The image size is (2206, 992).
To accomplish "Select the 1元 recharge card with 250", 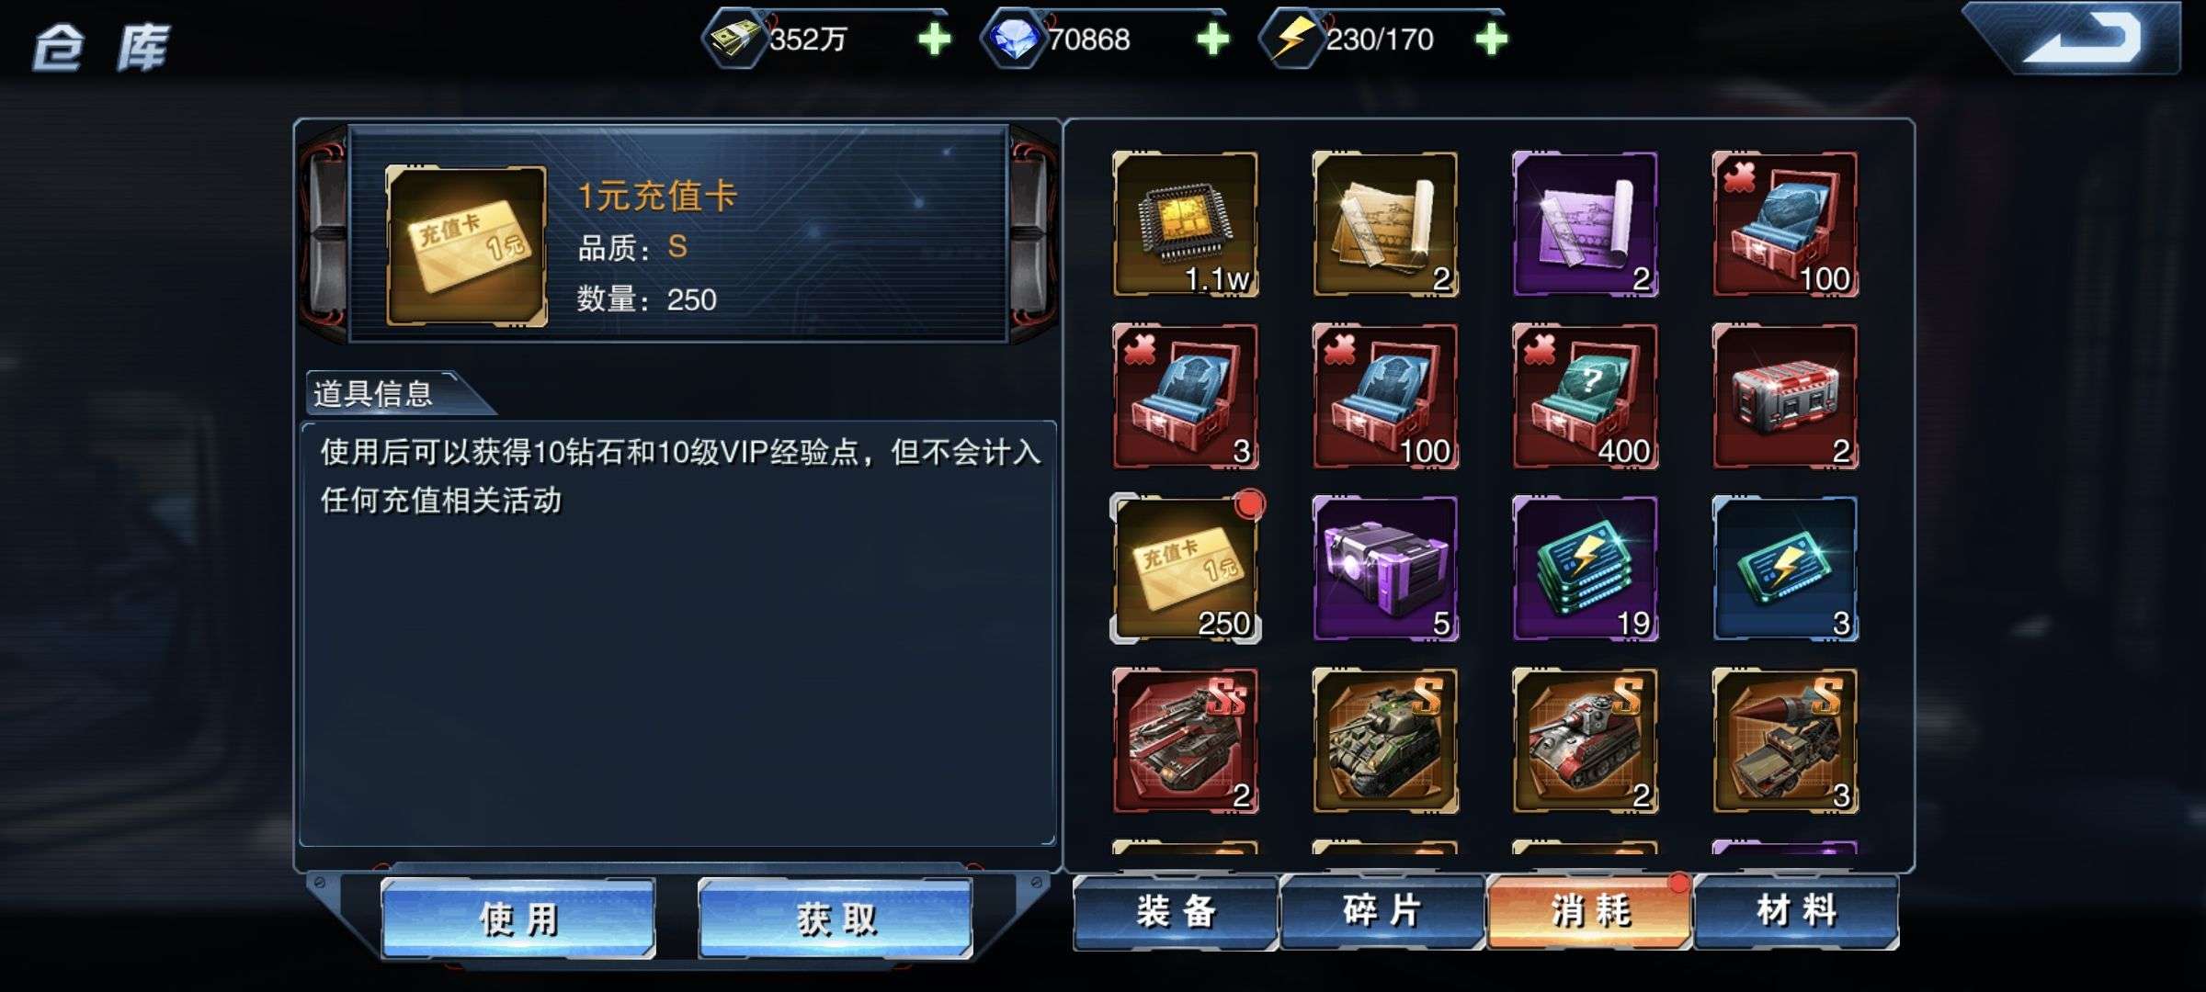I will pyautogui.click(x=1185, y=569).
